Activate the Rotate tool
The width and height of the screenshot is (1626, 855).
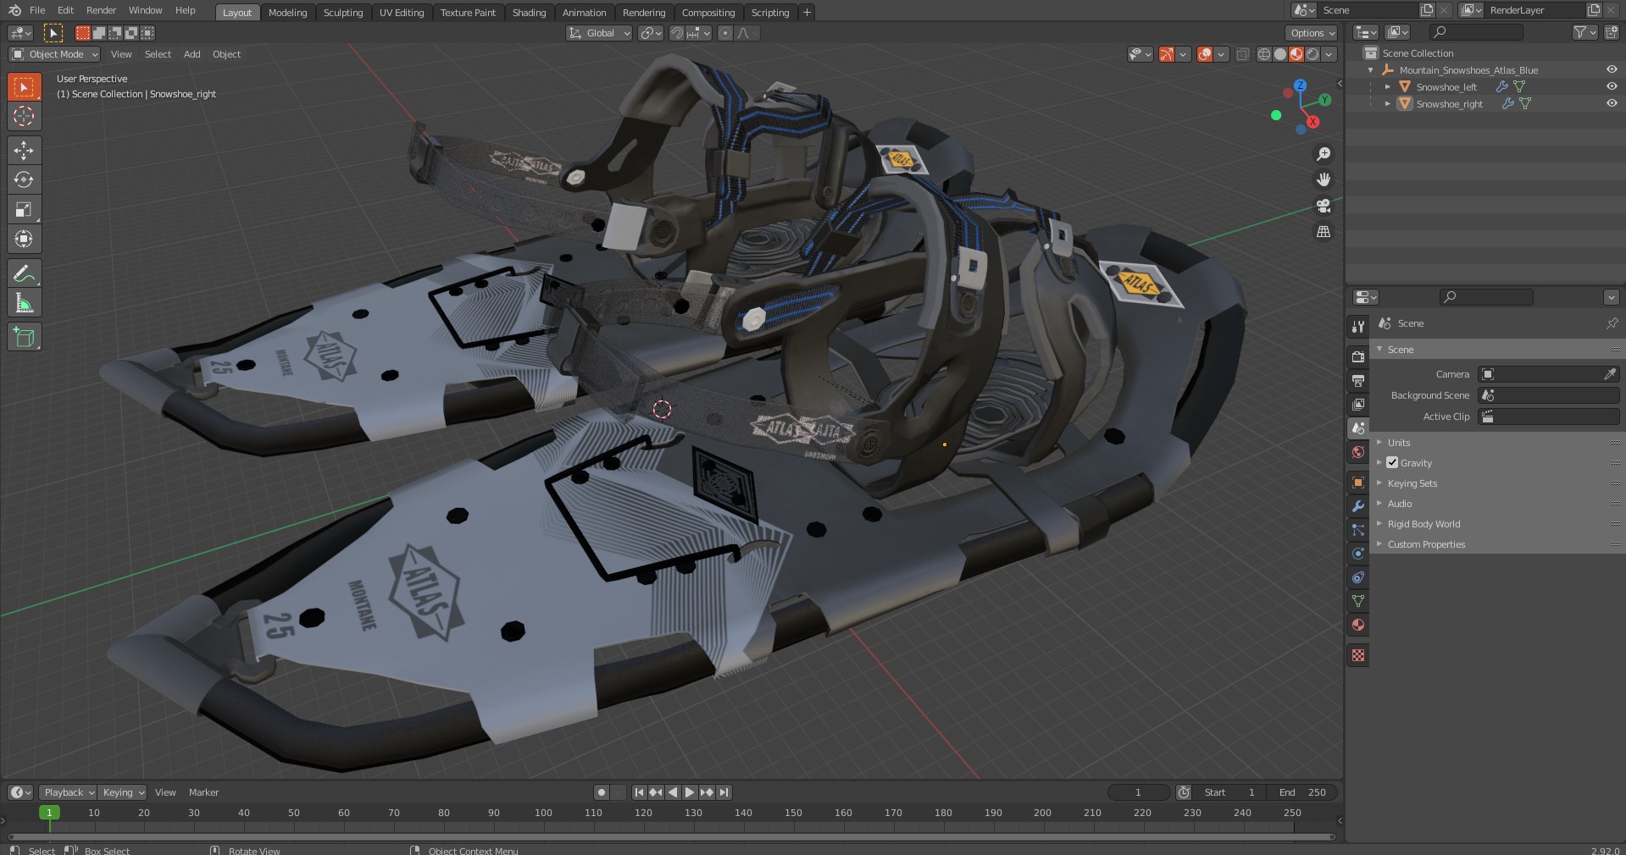(x=25, y=179)
